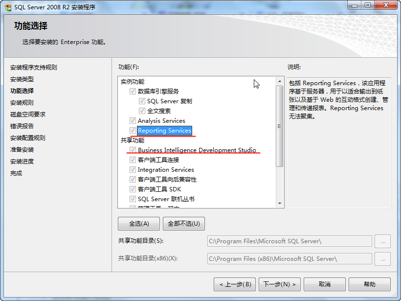Select the 客户端工具 SDK feature item

click(x=159, y=189)
